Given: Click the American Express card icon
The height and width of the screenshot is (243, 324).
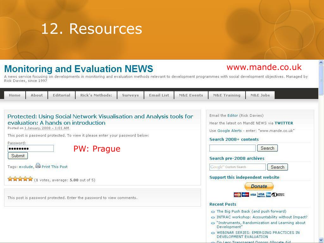Looking at the screenshot, I should 268,195.
